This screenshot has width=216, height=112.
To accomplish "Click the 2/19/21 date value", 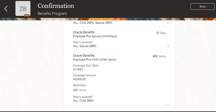I will point(78,69).
